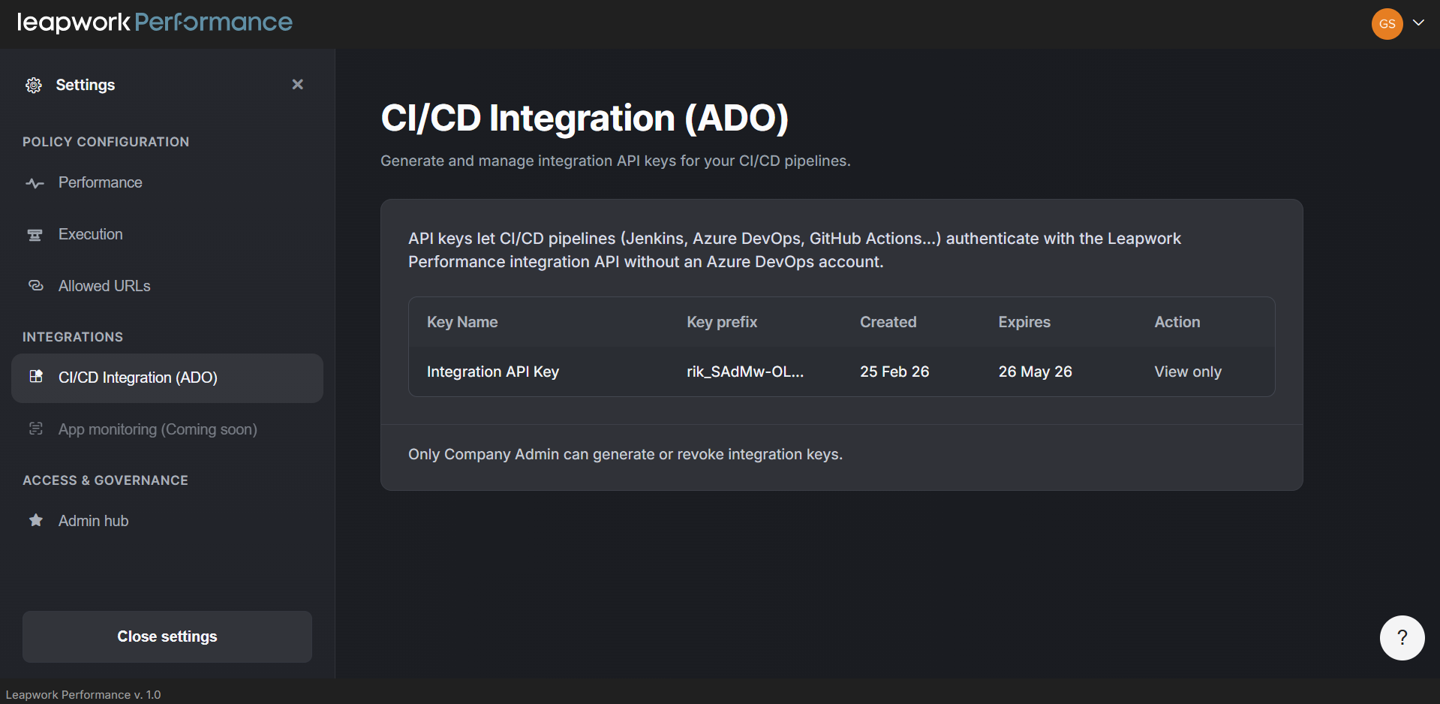
Task: Select the Integration API Key row
Action: tap(493, 372)
